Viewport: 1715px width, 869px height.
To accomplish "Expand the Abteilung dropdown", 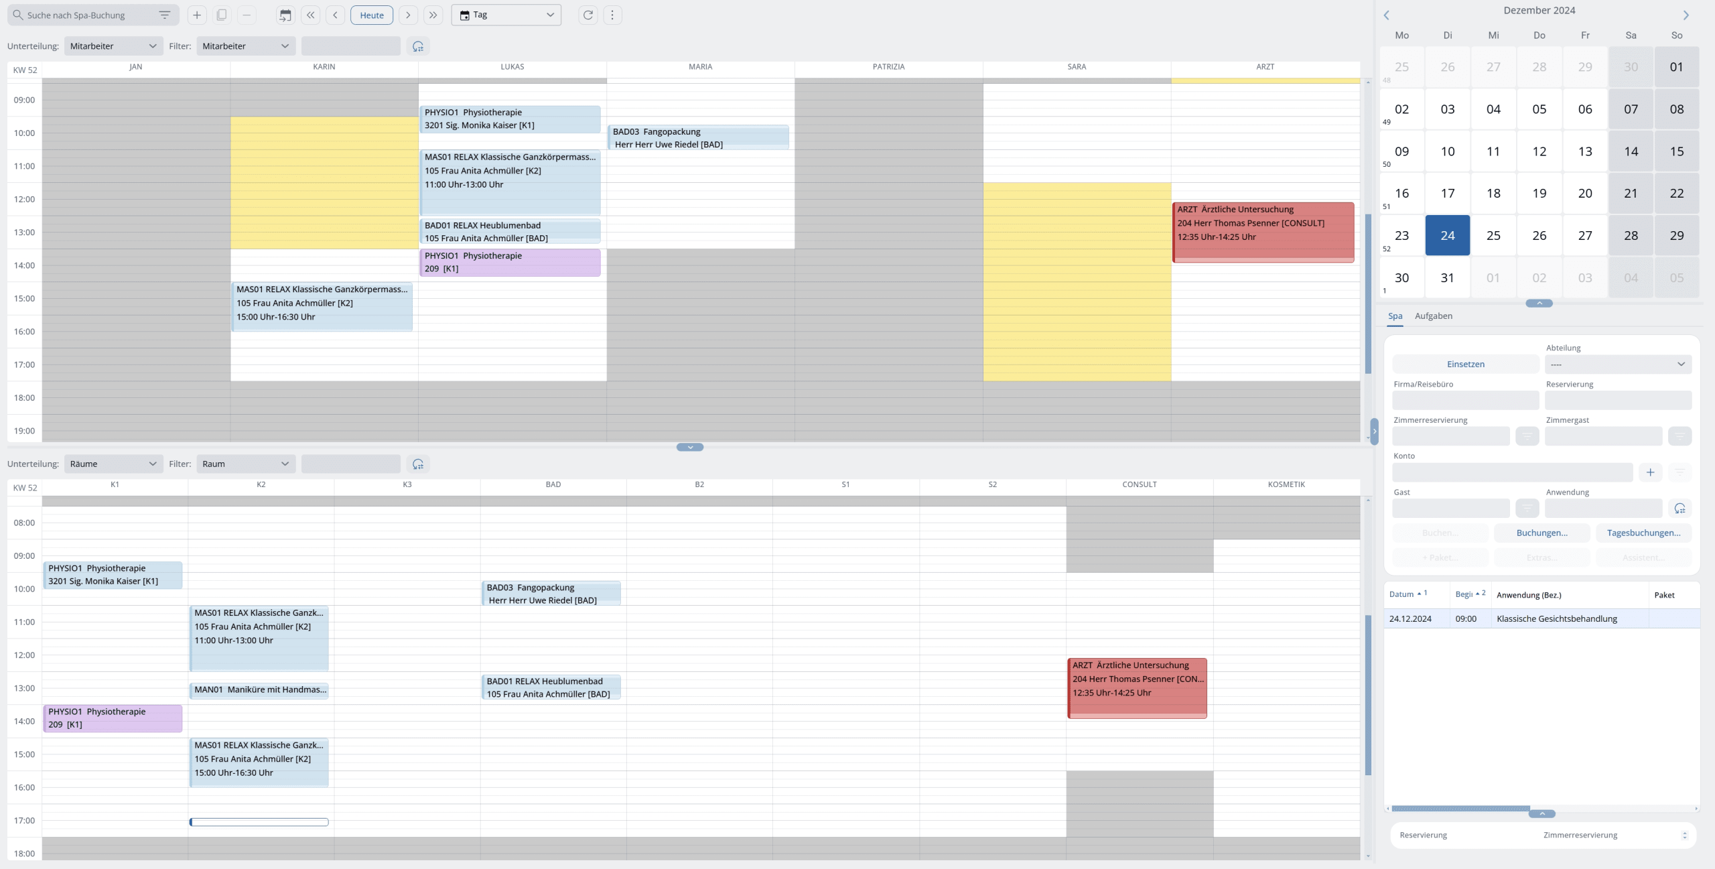I will (x=1617, y=364).
